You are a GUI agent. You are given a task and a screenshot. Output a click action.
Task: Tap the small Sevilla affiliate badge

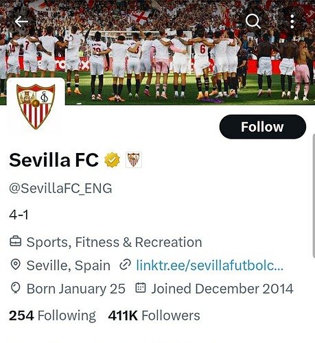134,160
